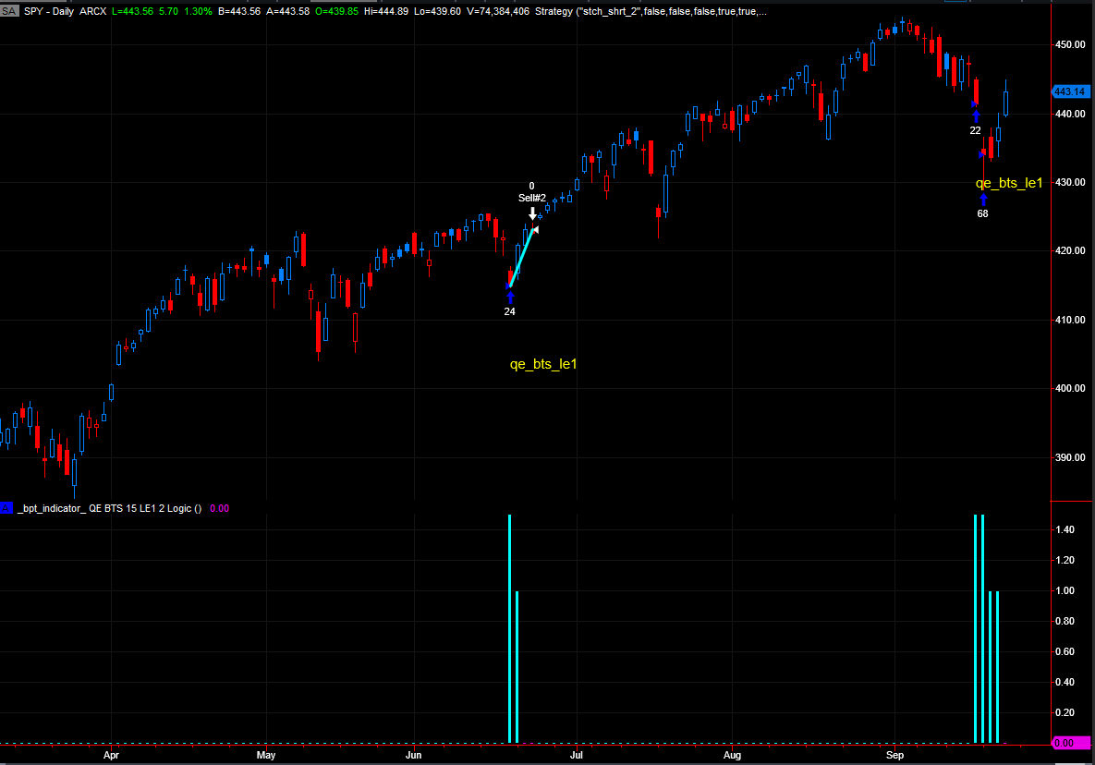This screenshot has height=765, width=1095.
Task: Click the white exit triangle ending the cyan trade line
Action: [536, 229]
